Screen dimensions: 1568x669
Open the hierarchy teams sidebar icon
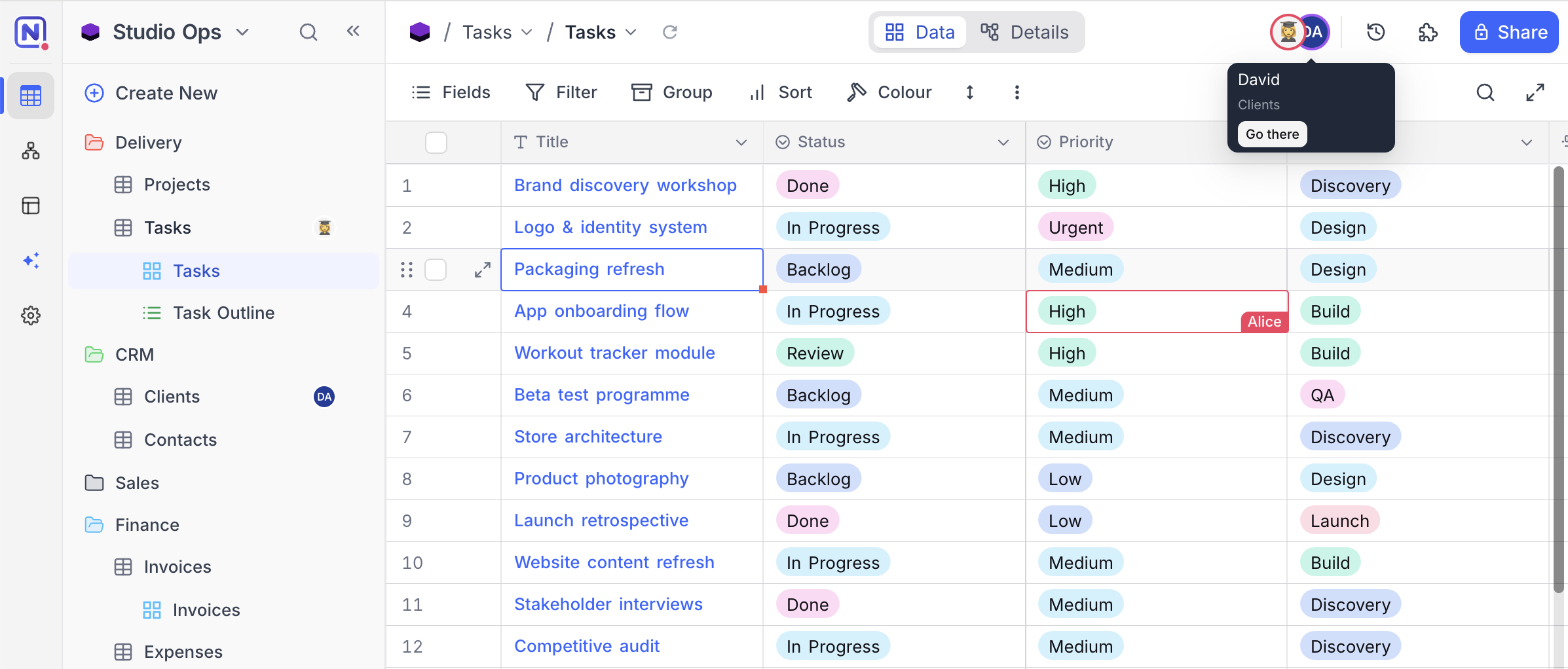click(31, 151)
